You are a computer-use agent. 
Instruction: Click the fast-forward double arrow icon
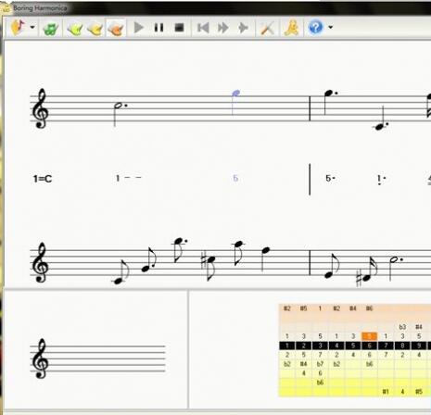point(222,28)
